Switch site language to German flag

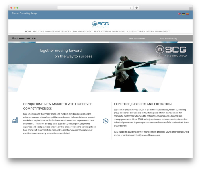click(183, 14)
